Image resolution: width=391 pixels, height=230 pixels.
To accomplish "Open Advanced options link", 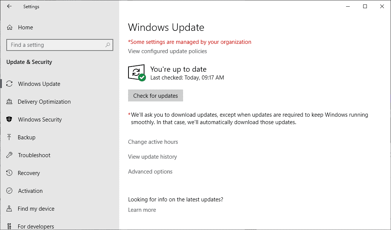I will [150, 172].
